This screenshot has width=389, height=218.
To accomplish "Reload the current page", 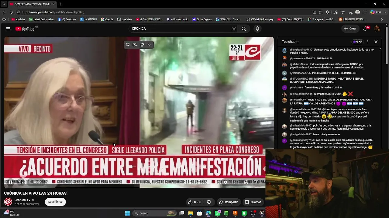I will point(11,12).
